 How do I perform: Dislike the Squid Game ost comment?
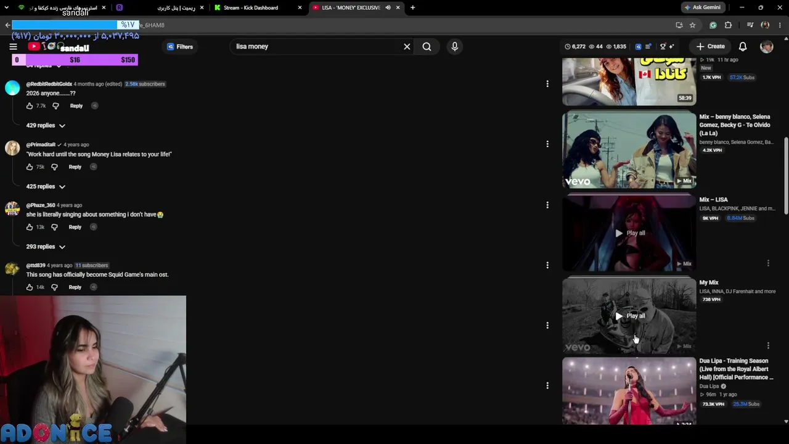click(x=54, y=287)
